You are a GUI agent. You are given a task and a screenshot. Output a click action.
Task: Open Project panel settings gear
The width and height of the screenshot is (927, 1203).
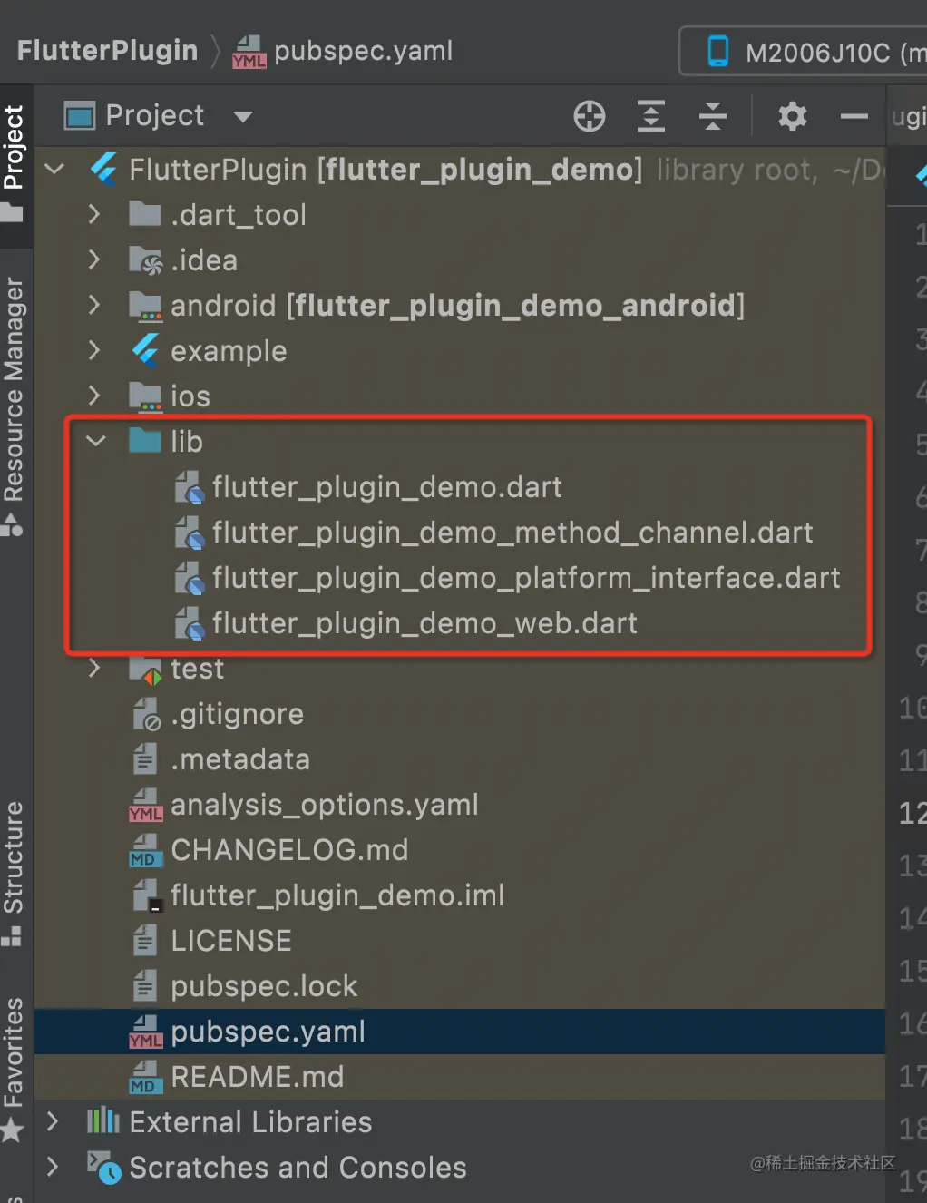(x=793, y=116)
